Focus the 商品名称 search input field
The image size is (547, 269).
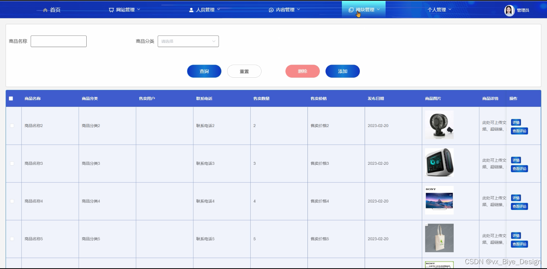point(59,41)
